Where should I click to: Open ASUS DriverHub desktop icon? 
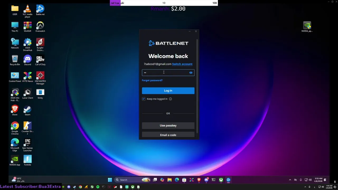[27, 45]
